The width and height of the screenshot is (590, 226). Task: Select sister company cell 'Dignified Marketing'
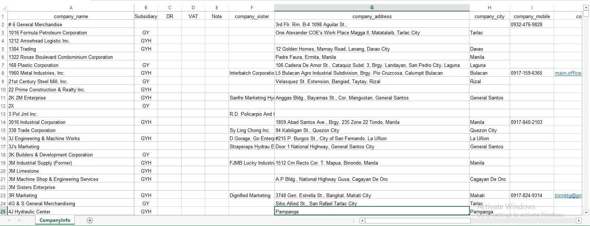point(252,195)
